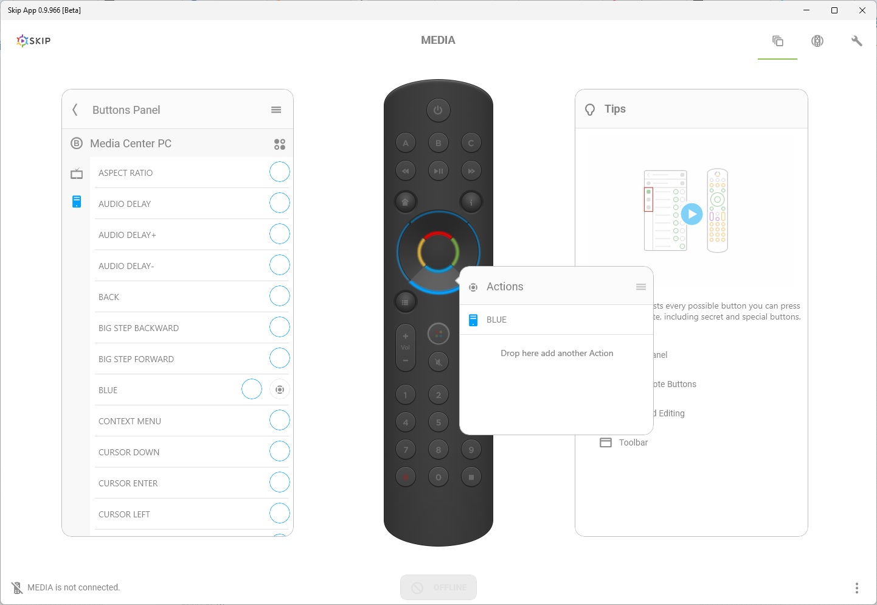The image size is (877, 605).
Task: Select the TV device icon in the sidebar
Action: pos(77,174)
